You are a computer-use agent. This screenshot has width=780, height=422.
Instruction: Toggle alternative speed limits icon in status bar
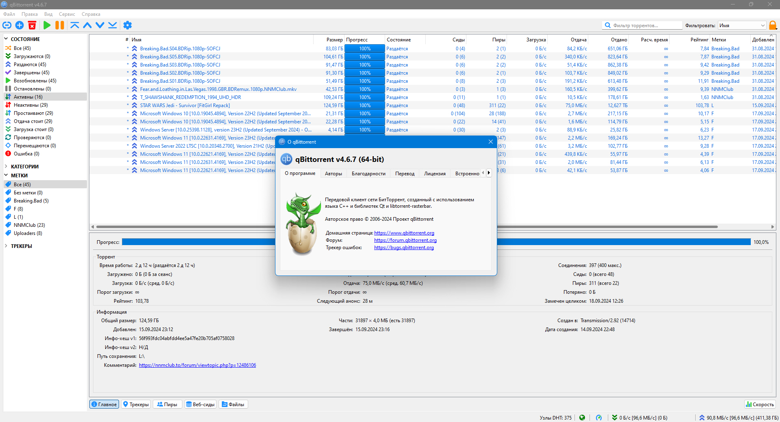599,418
